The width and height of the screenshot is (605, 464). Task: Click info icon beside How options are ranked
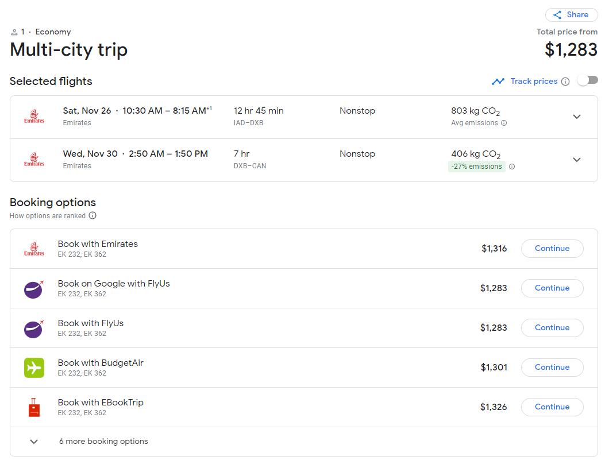(93, 216)
